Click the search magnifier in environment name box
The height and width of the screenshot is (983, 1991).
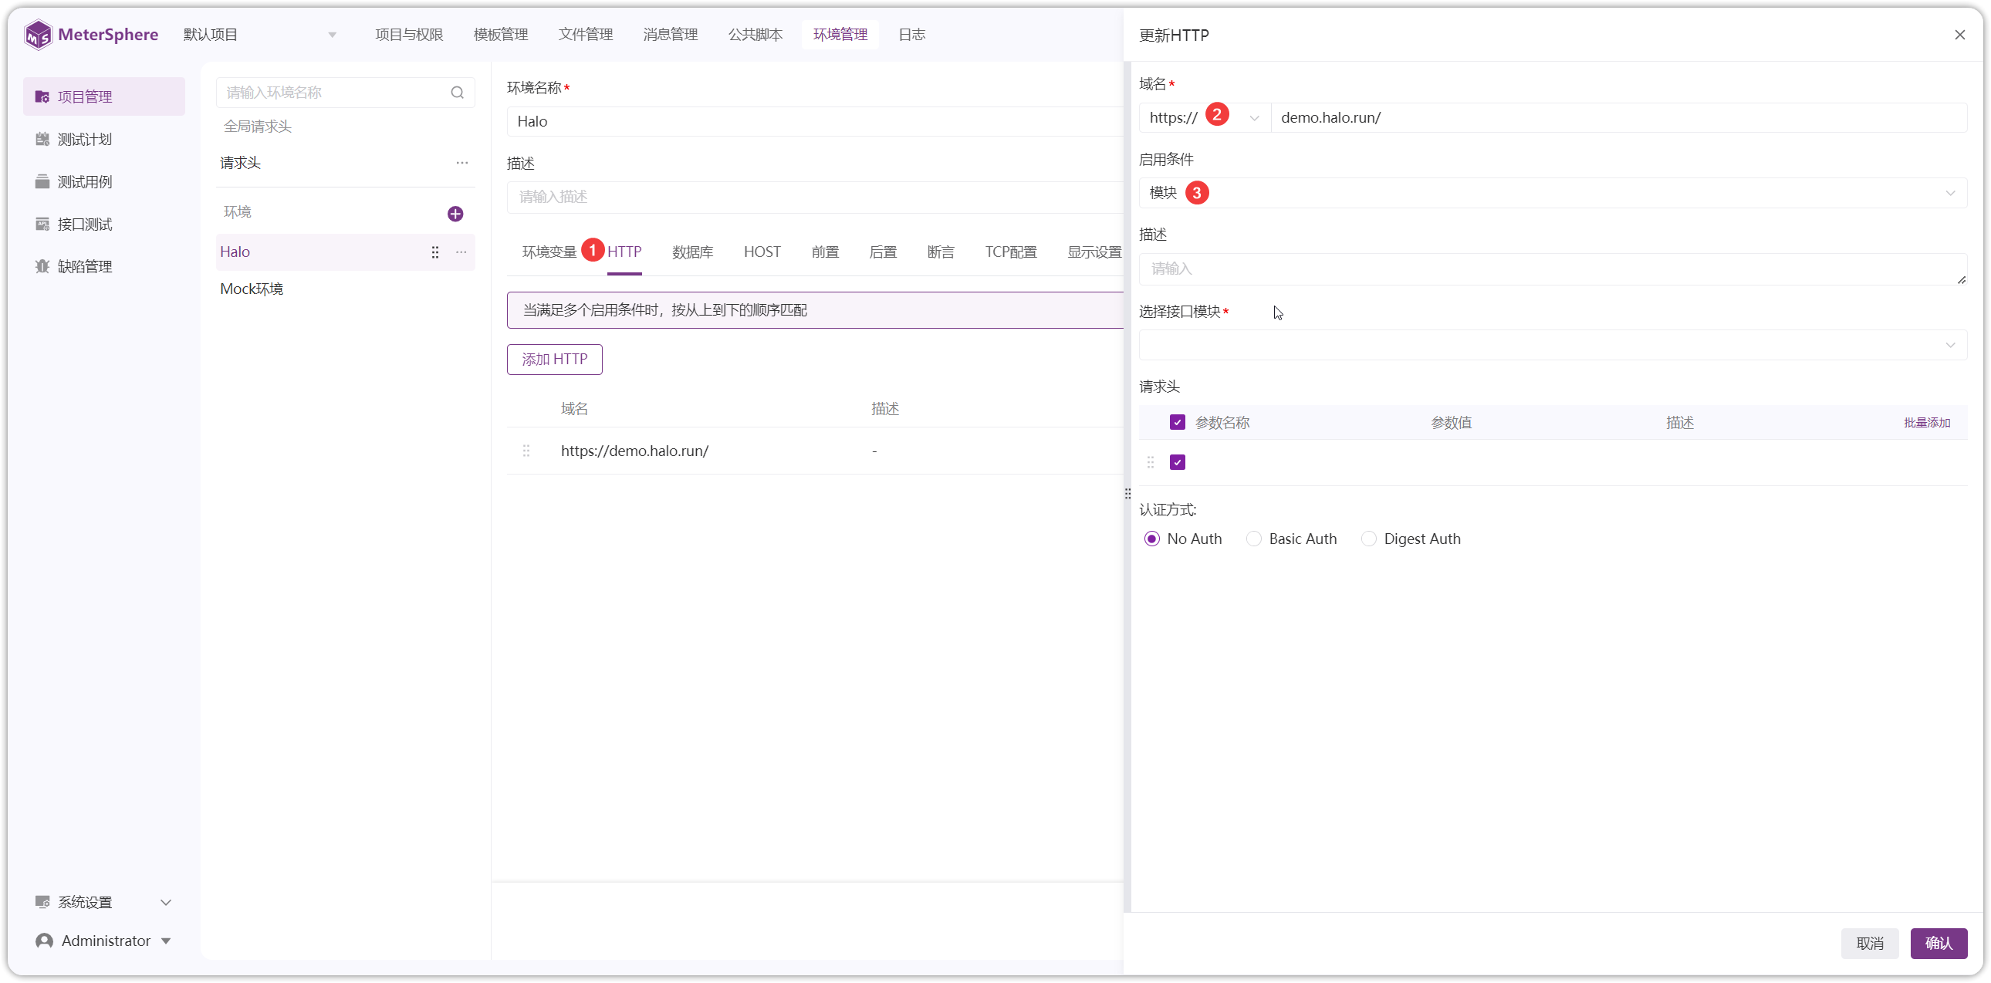(x=457, y=93)
